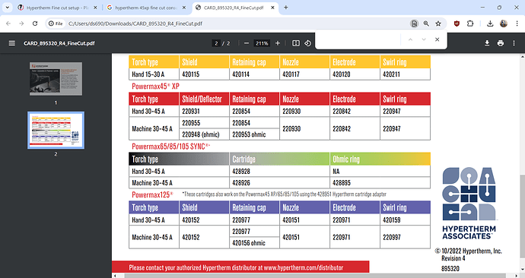525x278 pixels.
Task: Reload the PDF page
Action: coord(35,24)
